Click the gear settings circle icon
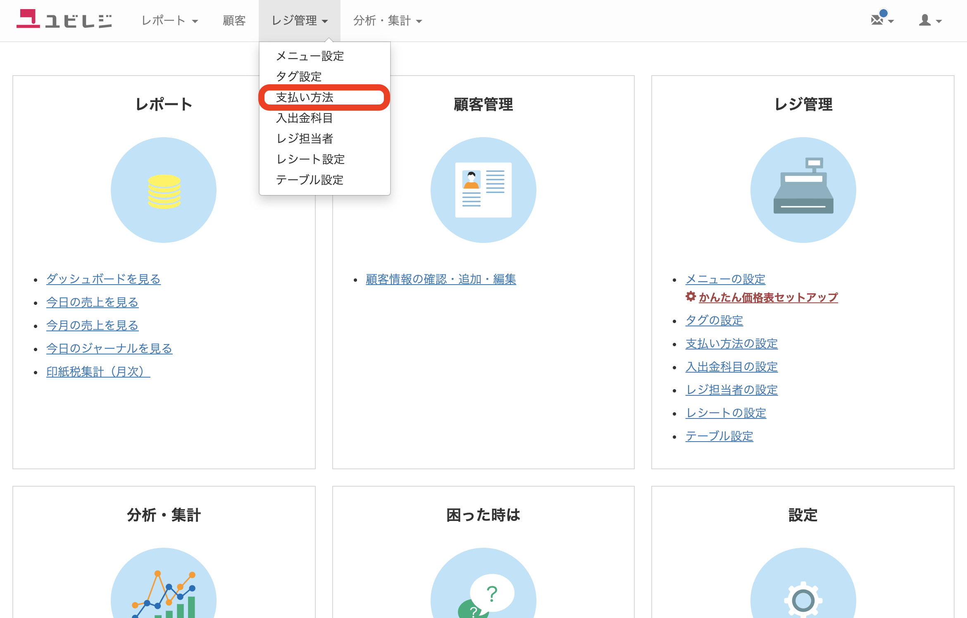Viewport: 967px width, 618px height. click(803, 600)
